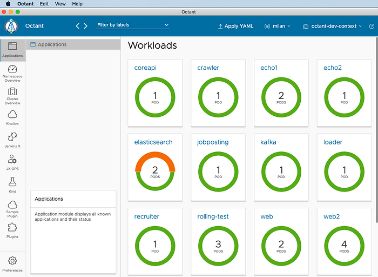The width and height of the screenshot is (378, 277).
Task: Open the recruiter workload link
Action: (x=146, y=216)
